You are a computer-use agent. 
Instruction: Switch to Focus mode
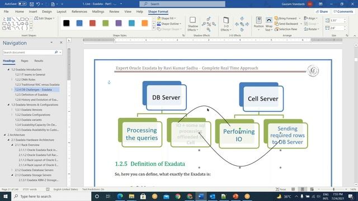coord(281,189)
